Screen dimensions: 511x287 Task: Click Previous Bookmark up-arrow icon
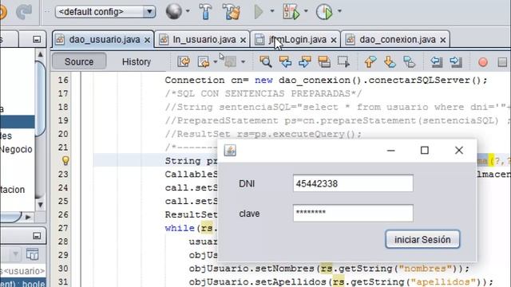(370, 61)
